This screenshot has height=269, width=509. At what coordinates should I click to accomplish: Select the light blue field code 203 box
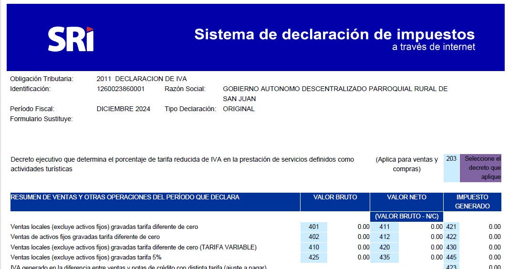(451, 167)
